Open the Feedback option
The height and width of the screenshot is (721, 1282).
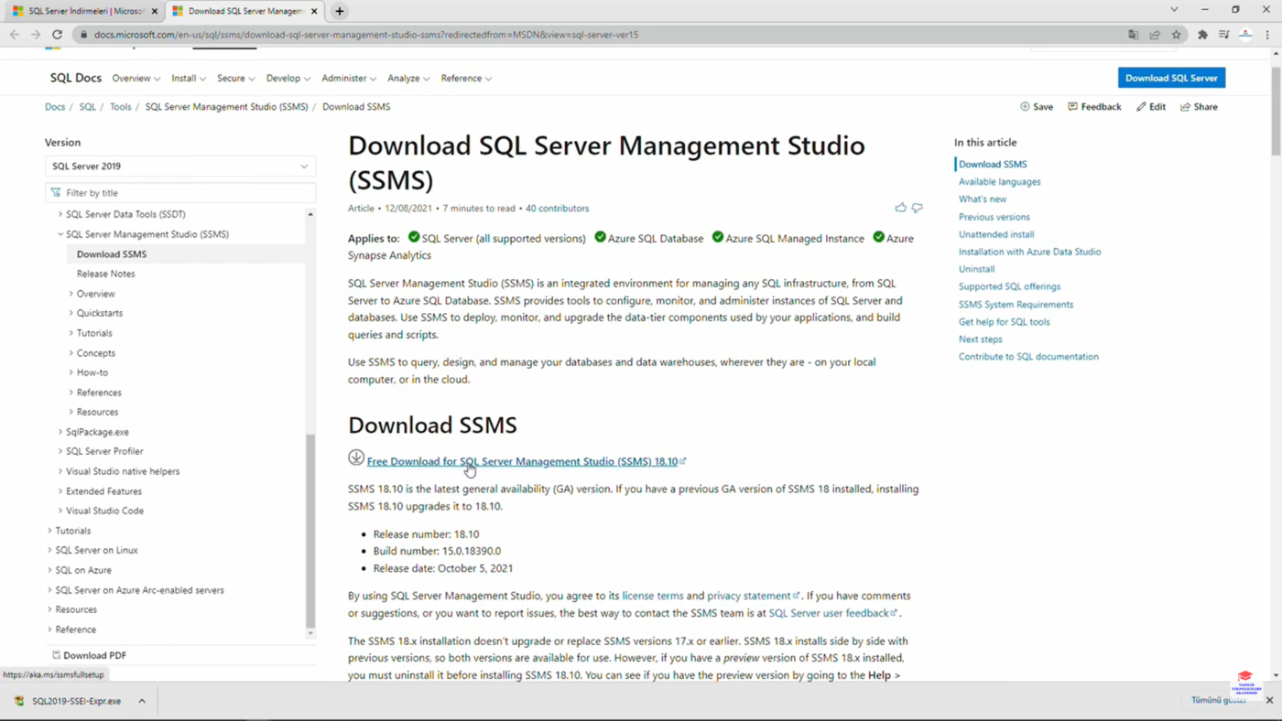pos(1094,107)
